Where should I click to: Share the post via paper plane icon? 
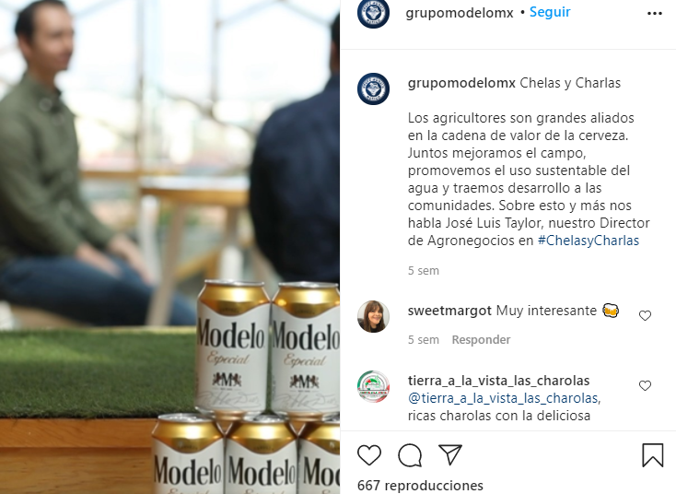tap(450, 454)
